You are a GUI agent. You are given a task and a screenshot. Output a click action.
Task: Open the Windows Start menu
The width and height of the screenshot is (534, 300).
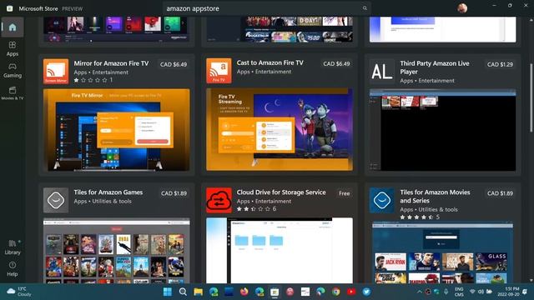point(168,292)
